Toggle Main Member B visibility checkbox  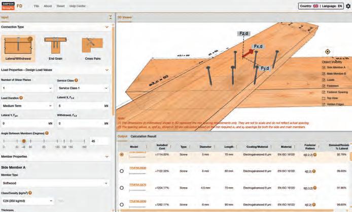tap(324, 74)
